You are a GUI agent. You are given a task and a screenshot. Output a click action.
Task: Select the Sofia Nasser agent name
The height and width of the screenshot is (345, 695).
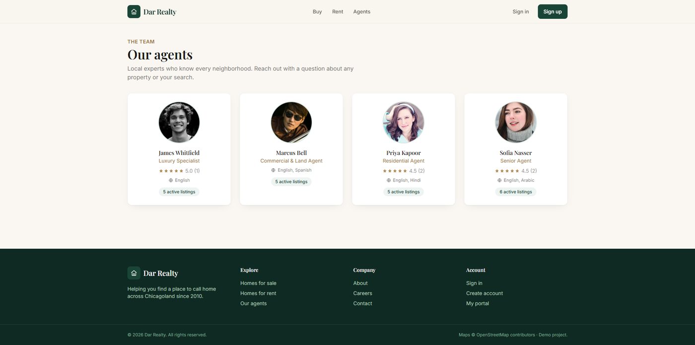tap(516, 152)
